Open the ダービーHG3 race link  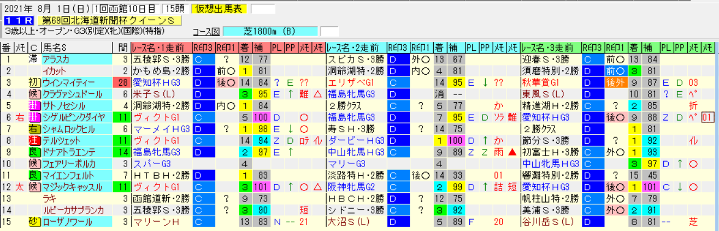pos(356,140)
